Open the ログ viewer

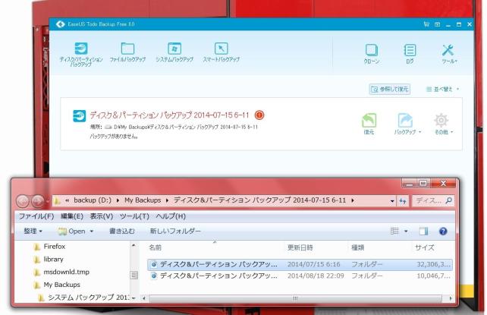(410, 54)
